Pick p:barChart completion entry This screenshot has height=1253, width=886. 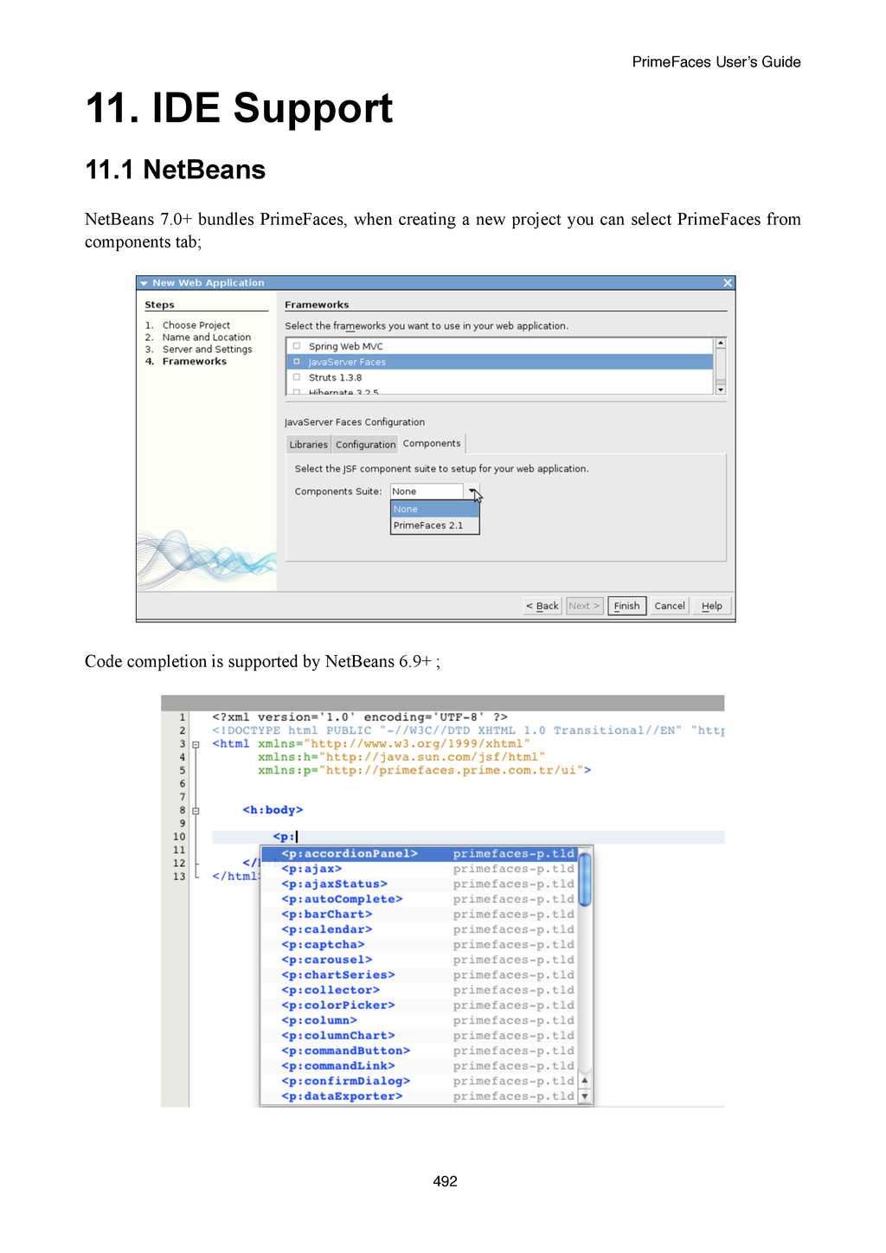point(420,915)
